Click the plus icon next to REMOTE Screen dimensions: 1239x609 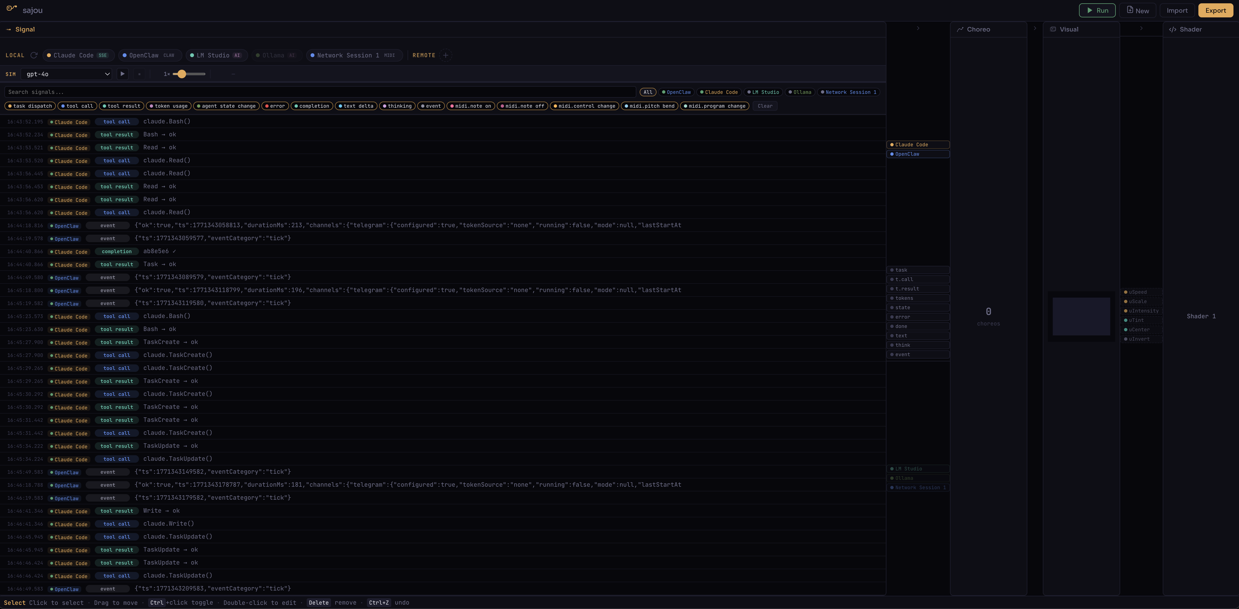(x=446, y=55)
